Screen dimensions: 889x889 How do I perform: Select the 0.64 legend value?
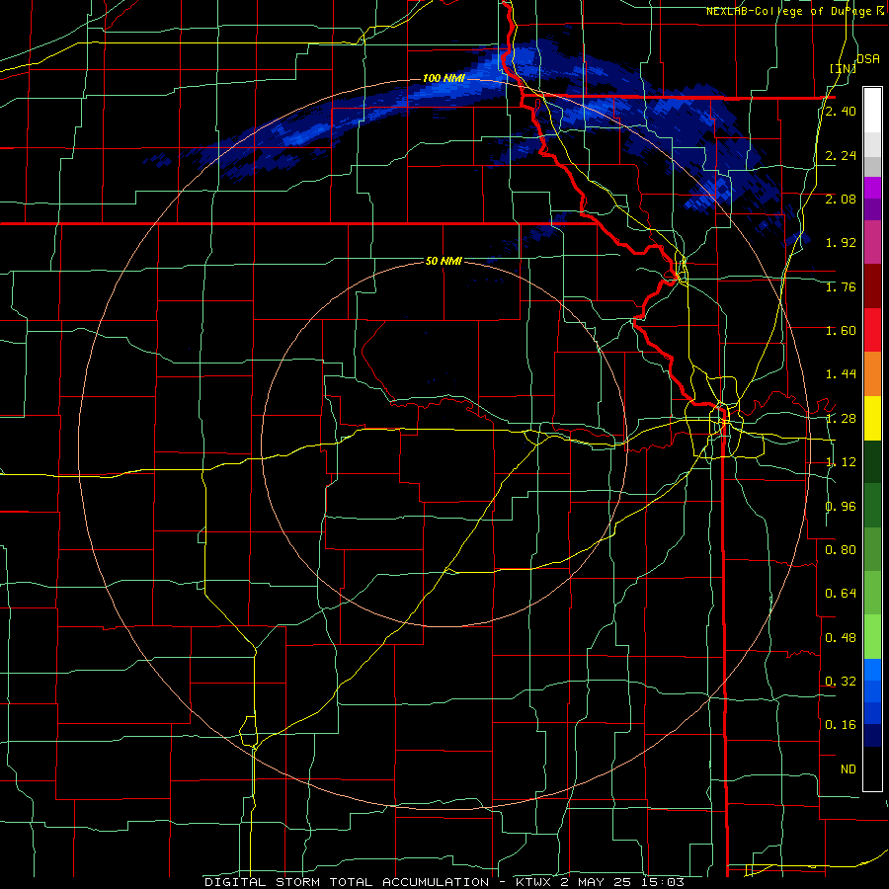pyautogui.click(x=841, y=594)
